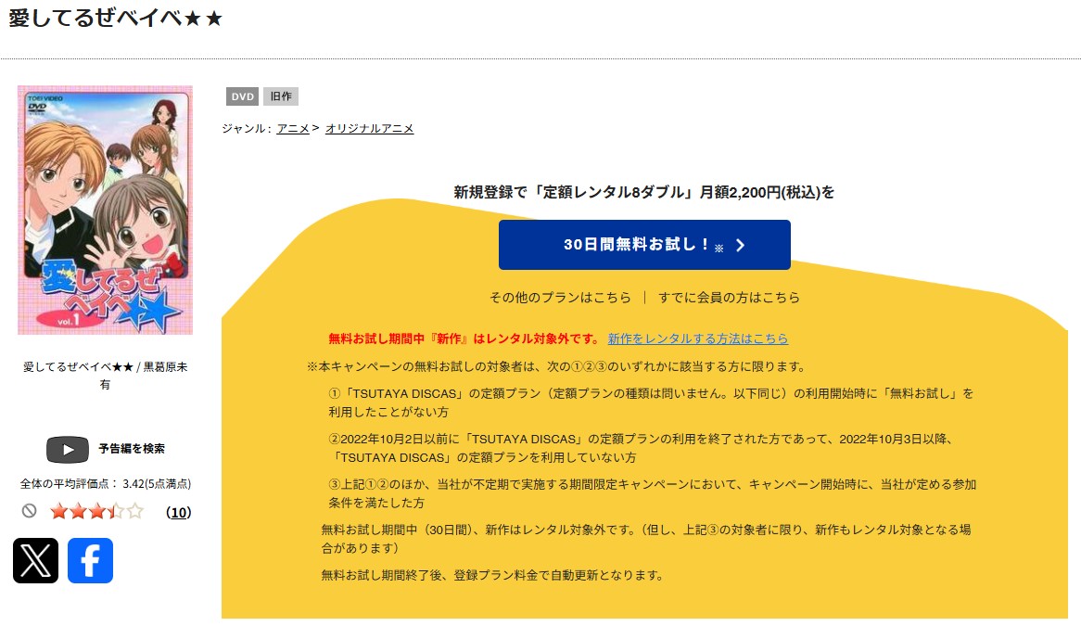Click the 30日間無料お試し！ button
The height and width of the screenshot is (626, 1081).
(644, 245)
